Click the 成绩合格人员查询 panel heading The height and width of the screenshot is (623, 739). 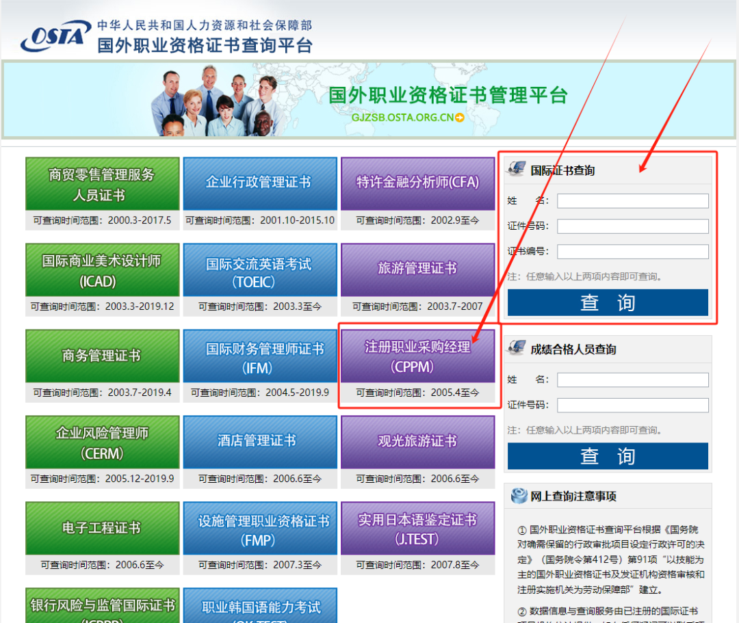(x=573, y=349)
